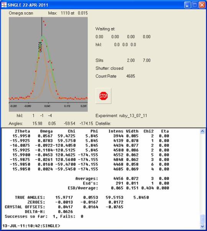The image size is (207, 231).
Task: Click the 'ZEROES:' label
Action: point(36,202)
